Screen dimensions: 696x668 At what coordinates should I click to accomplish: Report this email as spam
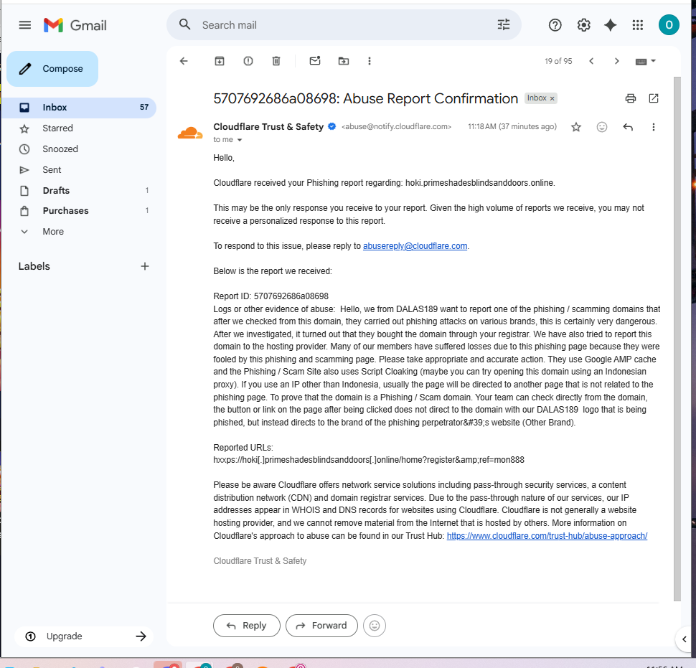[248, 61]
